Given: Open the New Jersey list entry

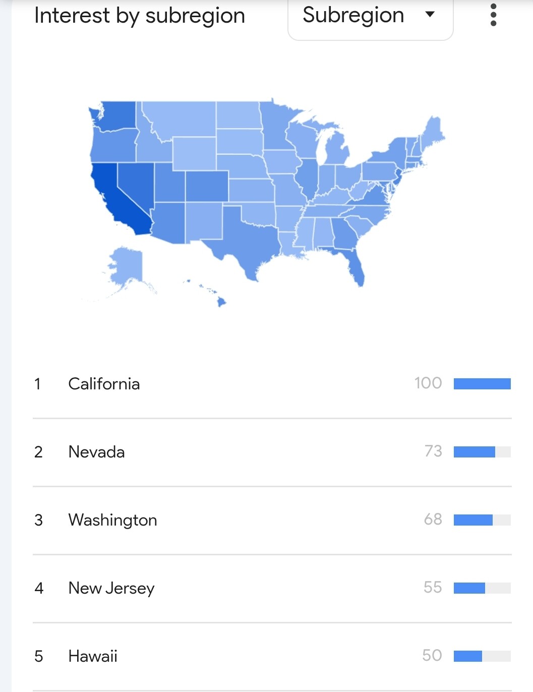Looking at the screenshot, I should 272,588.
